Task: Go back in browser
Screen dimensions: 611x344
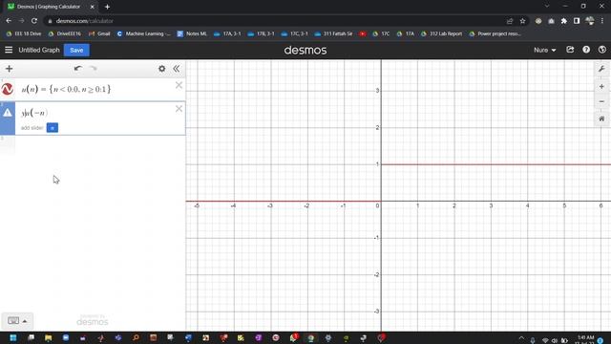Action: tap(9, 21)
